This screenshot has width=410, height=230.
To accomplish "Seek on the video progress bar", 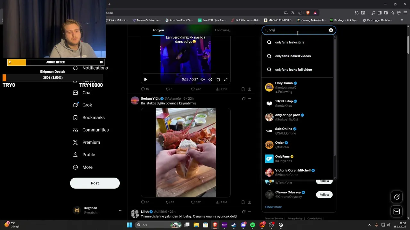I will [186, 73].
